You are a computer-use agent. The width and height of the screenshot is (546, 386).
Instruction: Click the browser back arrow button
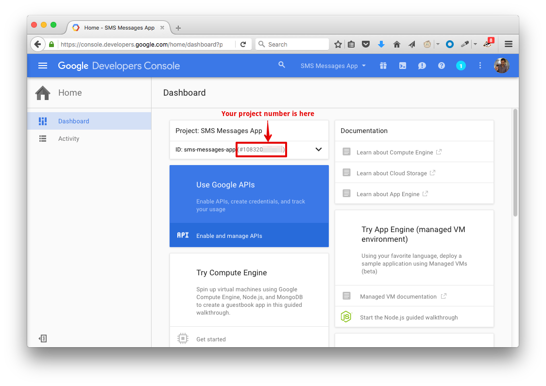37,44
